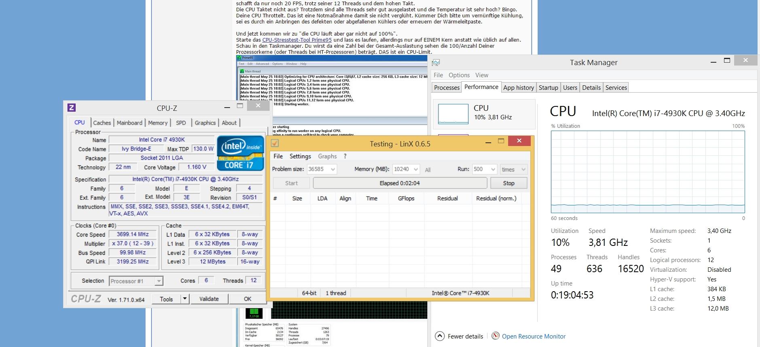Open the Services tab in Task Manager
Viewport: 760px width, 347px height.
point(616,88)
